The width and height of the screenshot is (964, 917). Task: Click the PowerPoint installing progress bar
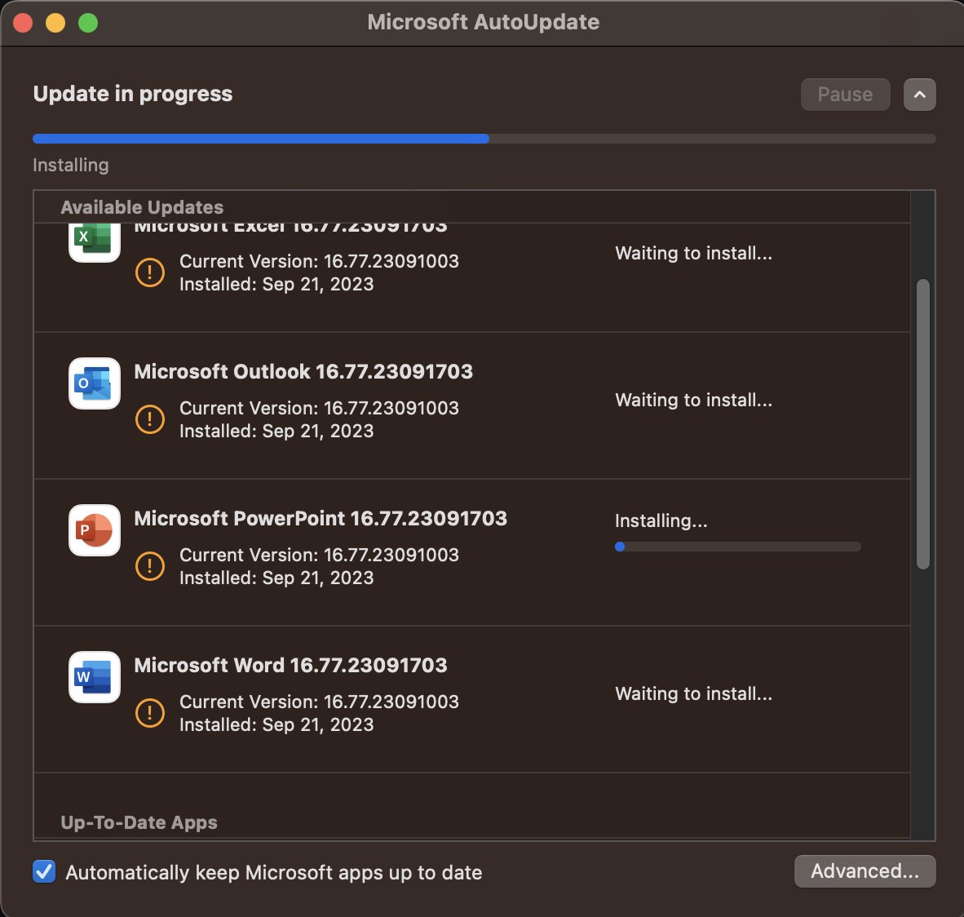[737, 547]
